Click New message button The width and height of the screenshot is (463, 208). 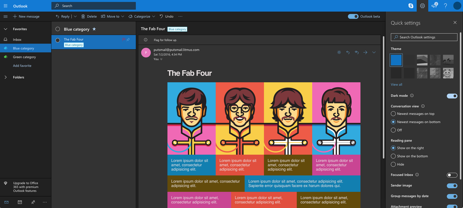(26, 17)
